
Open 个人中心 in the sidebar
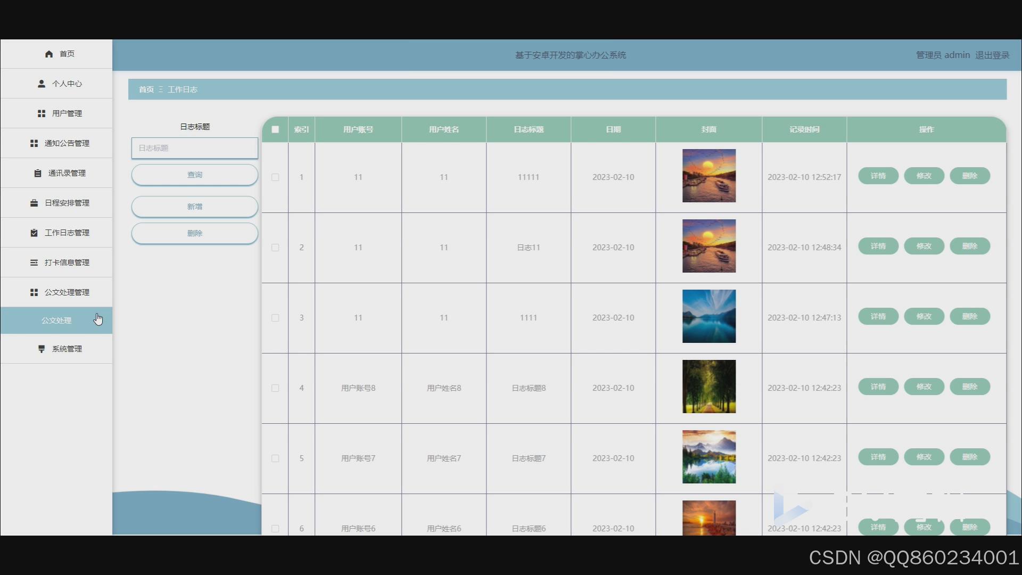click(x=56, y=84)
